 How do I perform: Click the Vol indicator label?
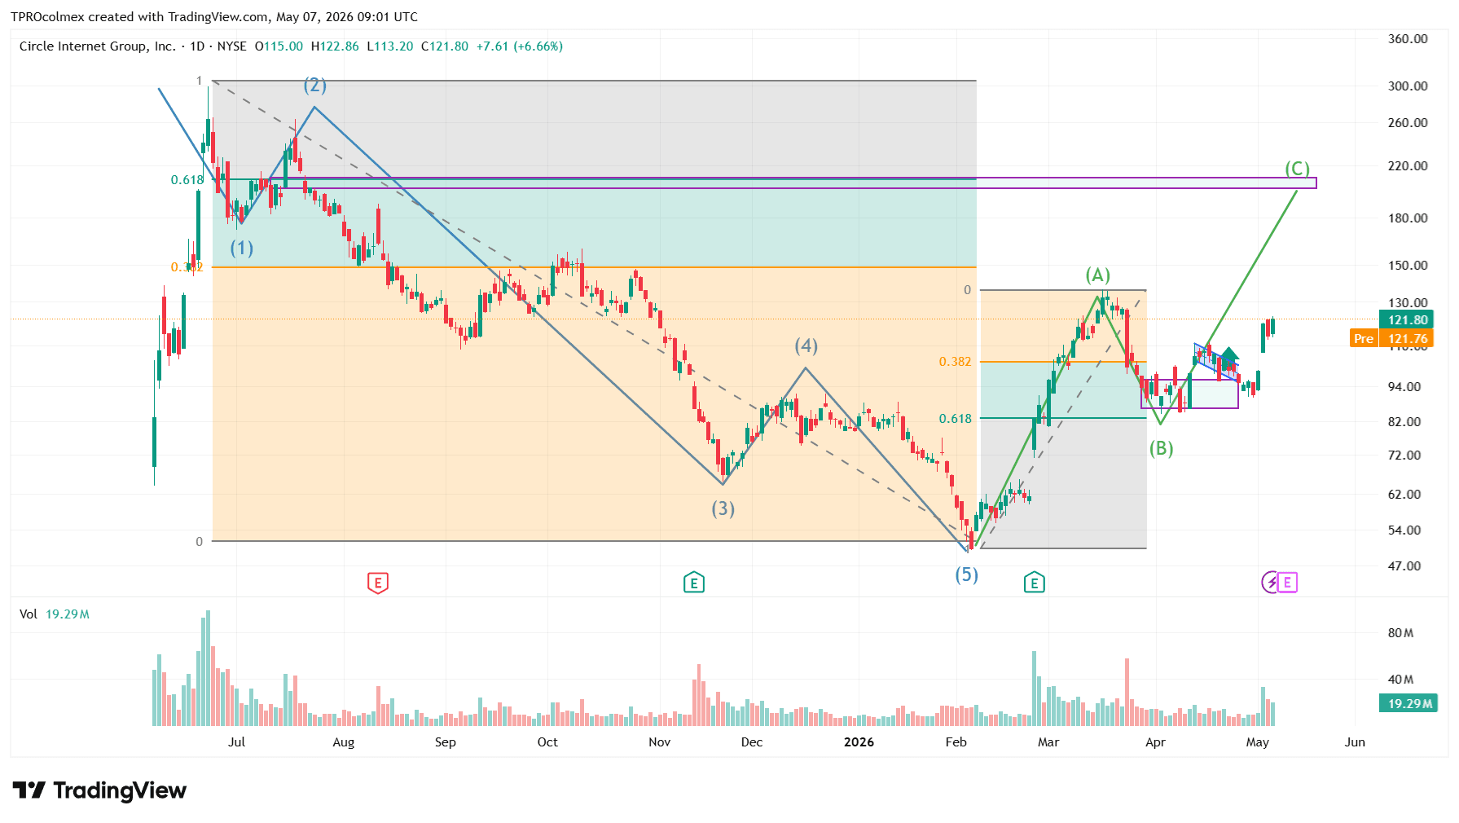click(x=29, y=614)
